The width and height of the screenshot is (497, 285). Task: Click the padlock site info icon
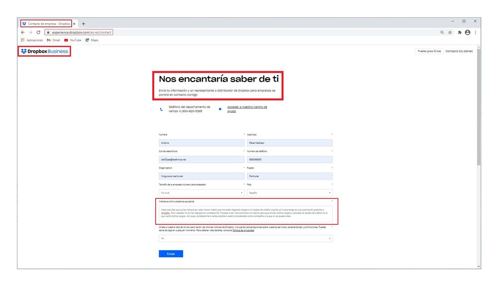tap(48, 32)
